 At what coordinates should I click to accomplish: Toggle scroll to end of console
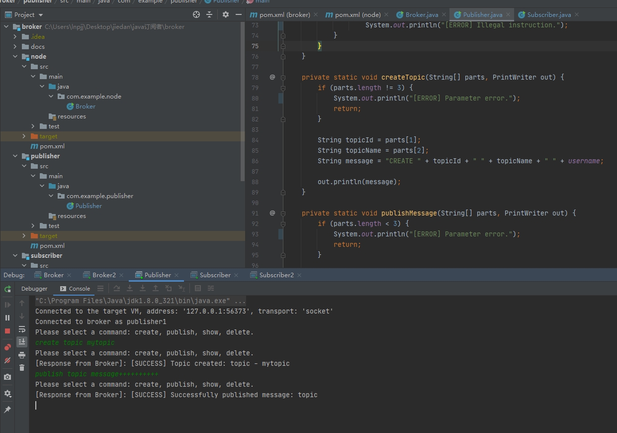(22, 342)
